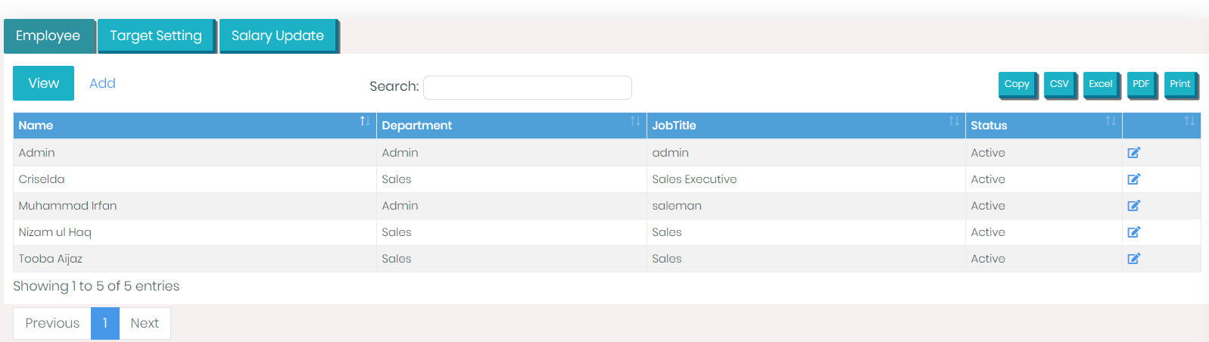The width and height of the screenshot is (1209, 342).
Task: Sort by Status column arrows
Action: click(x=1111, y=121)
